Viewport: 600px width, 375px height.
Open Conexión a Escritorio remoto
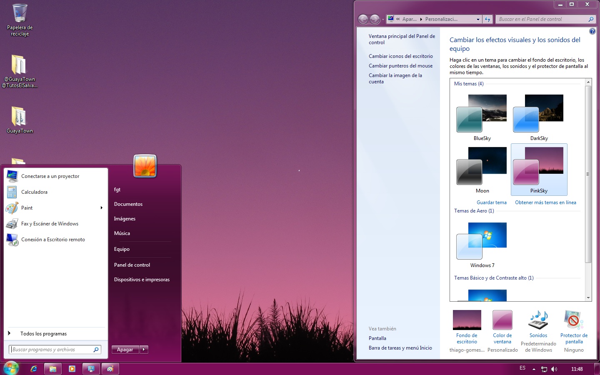pyautogui.click(x=56, y=240)
